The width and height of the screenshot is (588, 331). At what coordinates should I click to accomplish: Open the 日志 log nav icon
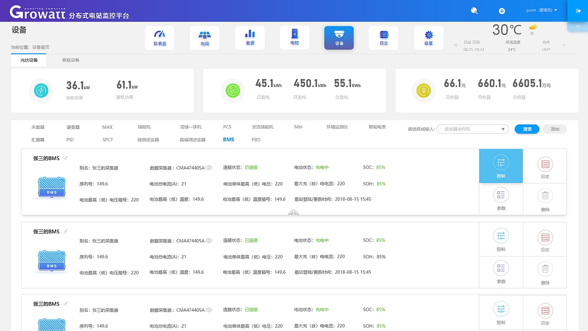(384, 38)
